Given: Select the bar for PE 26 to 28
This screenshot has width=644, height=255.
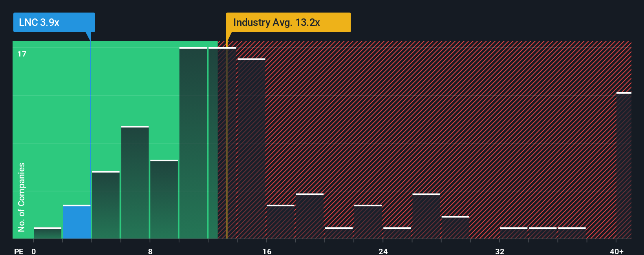Looking at the screenshot, I should pyautogui.click(x=426, y=216).
